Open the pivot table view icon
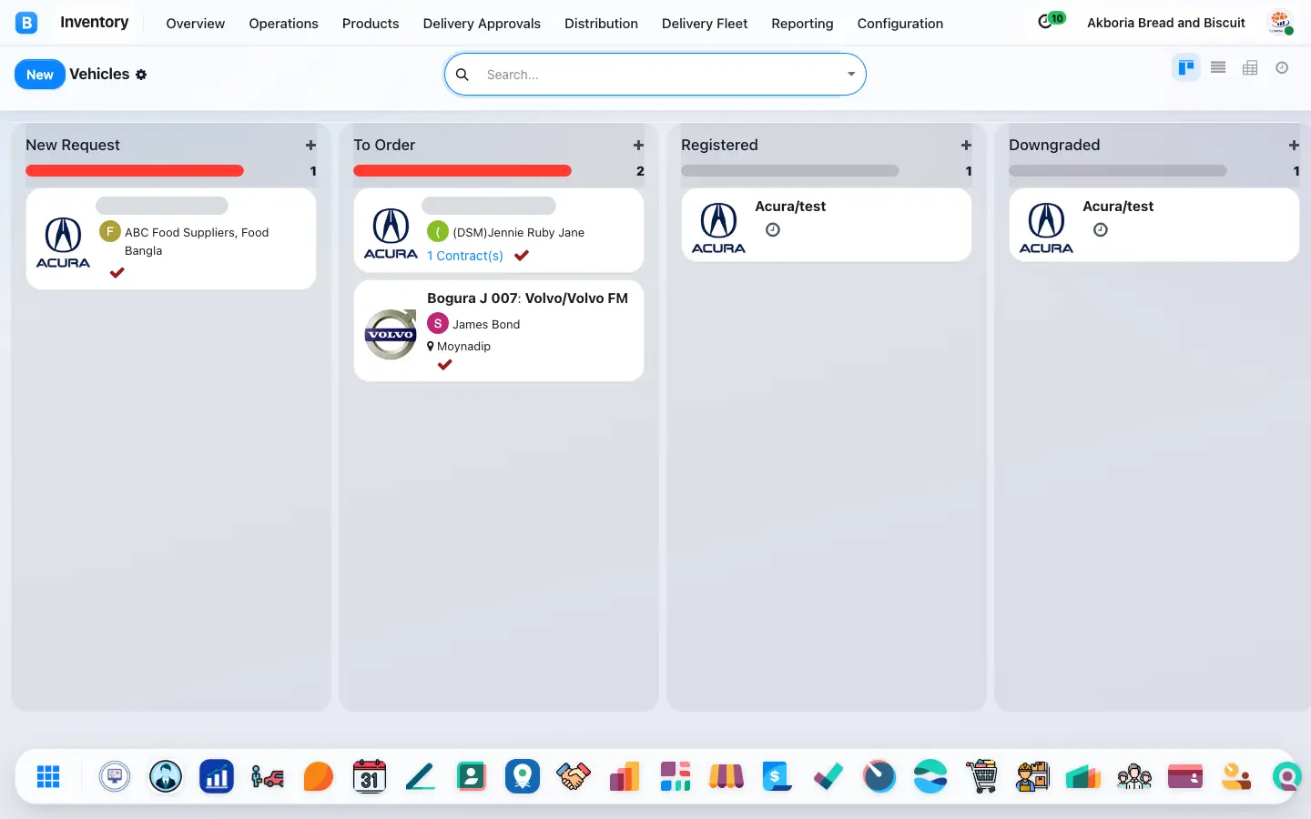Screen dimensions: 1311x819 click(x=1250, y=67)
